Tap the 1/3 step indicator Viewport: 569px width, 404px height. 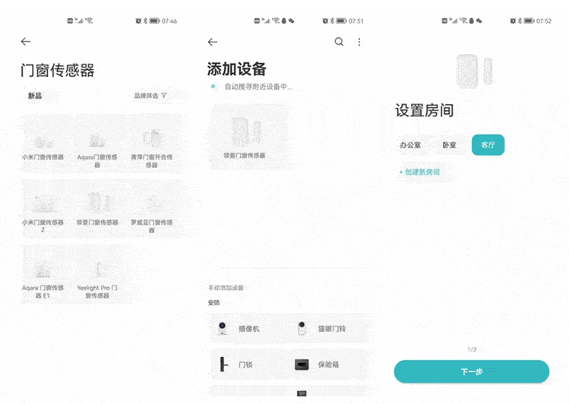472,349
